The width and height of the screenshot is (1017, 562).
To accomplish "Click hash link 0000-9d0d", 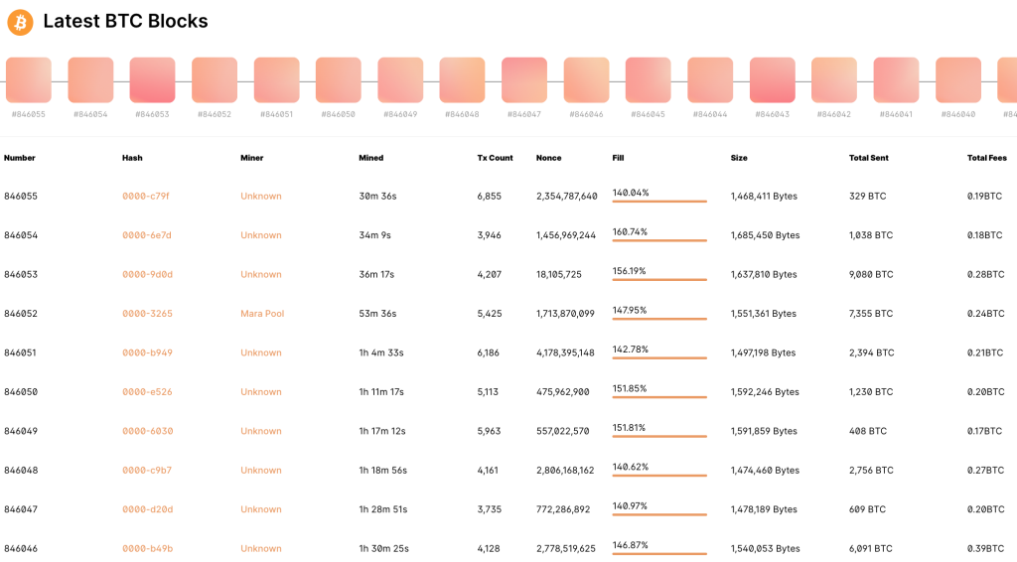I will 147,275.
